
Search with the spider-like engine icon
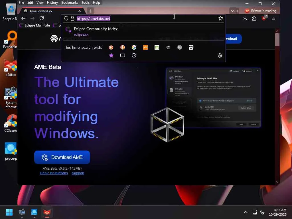click(x=168, y=47)
